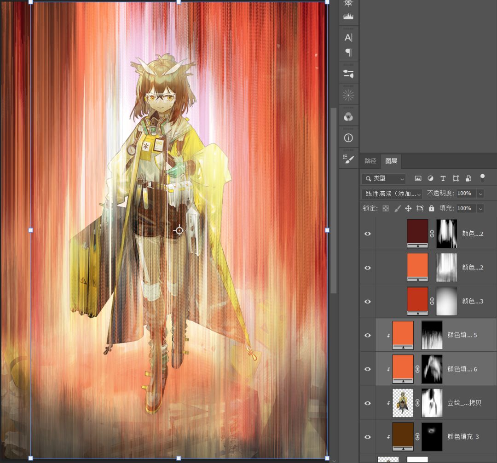Click the 填充 fill value field
This screenshot has width=497, height=463.
(x=464, y=208)
